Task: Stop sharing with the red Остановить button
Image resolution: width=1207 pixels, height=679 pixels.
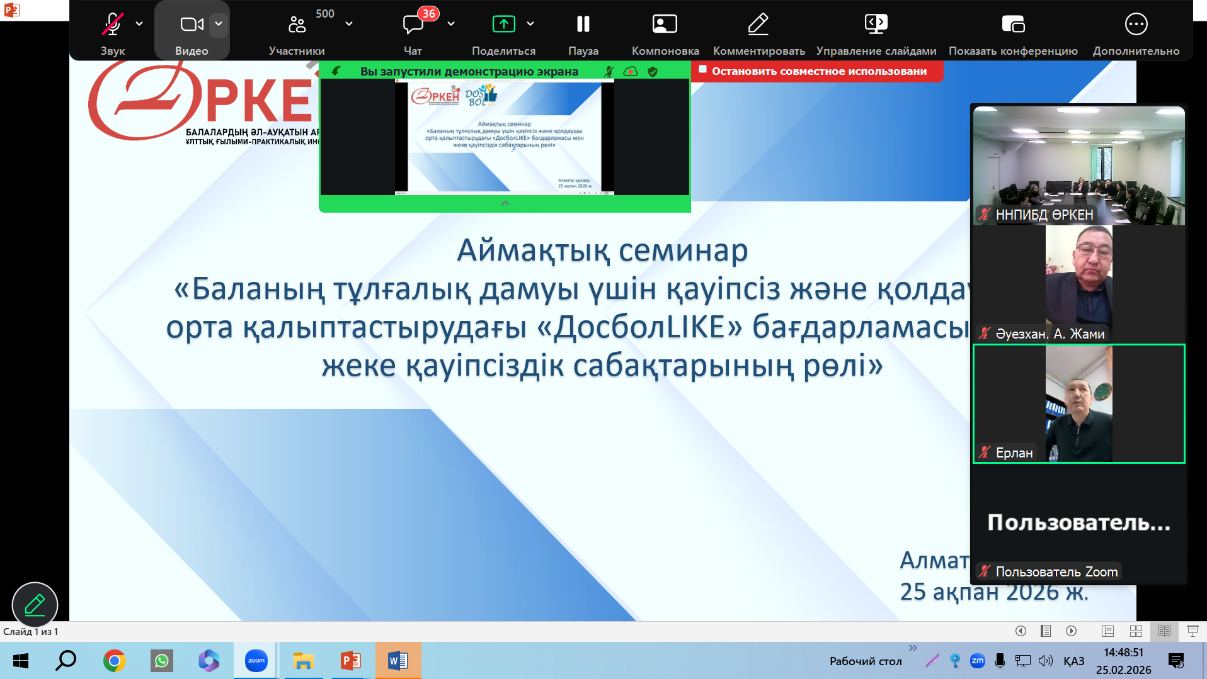Action: 817,71
